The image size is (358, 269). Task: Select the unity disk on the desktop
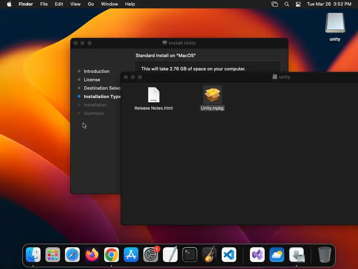[335, 23]
